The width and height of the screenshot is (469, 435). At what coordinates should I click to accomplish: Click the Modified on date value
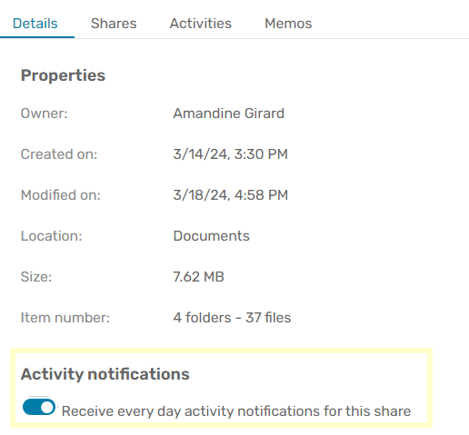click(230, 195)
